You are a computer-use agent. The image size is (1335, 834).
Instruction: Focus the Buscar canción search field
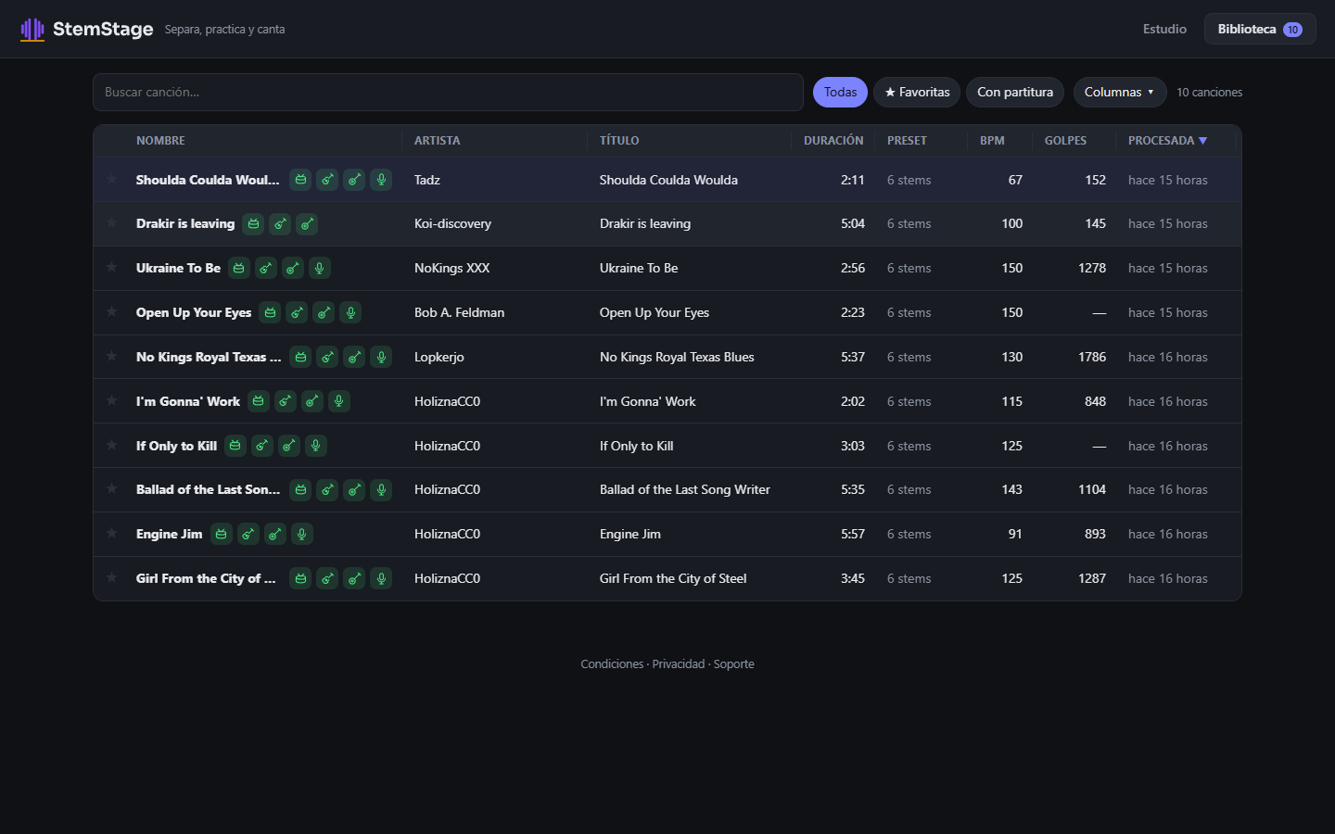click(448, 92)
